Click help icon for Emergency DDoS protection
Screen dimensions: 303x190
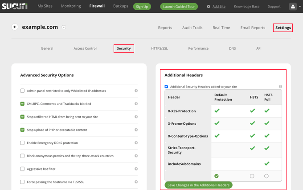[136, 143]
